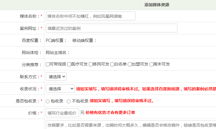
Task: Click the 移动端权重 text
Action: pos(84,40)
